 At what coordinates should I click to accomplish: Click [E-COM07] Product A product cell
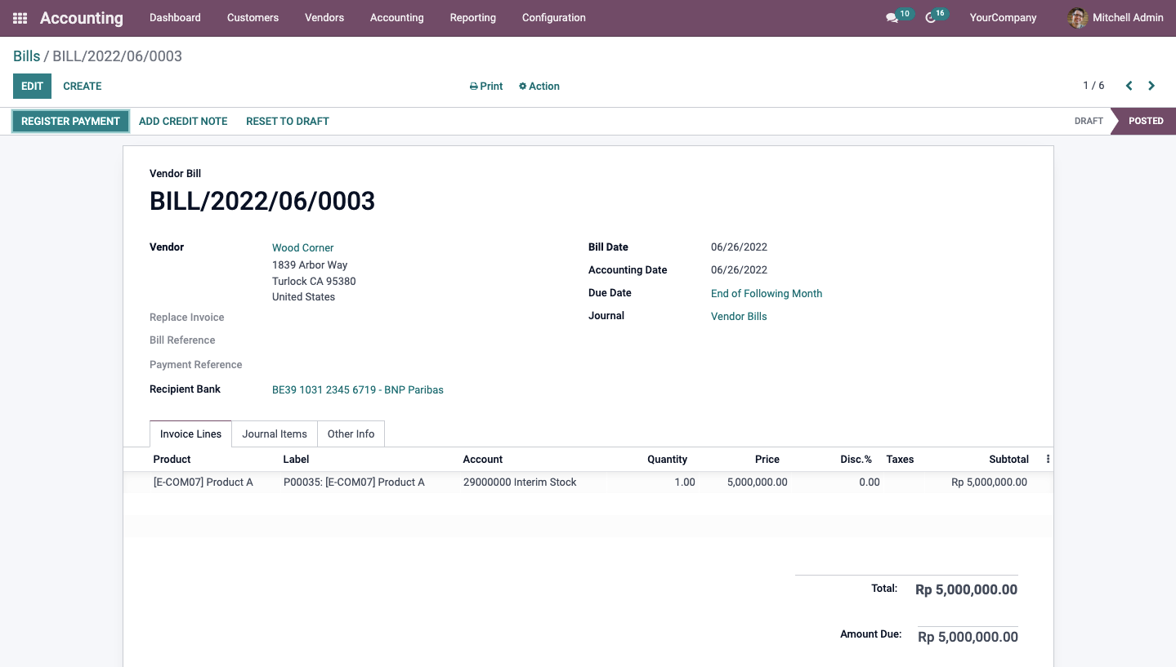(x=203, y=482)
